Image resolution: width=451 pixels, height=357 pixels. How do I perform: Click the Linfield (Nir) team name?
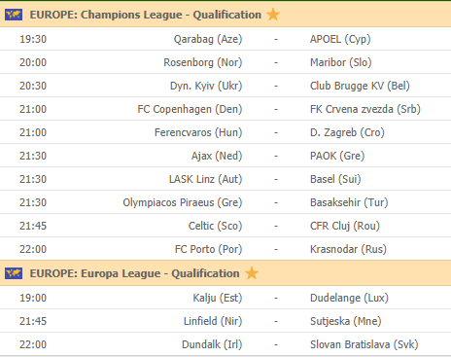click(213, 321)
